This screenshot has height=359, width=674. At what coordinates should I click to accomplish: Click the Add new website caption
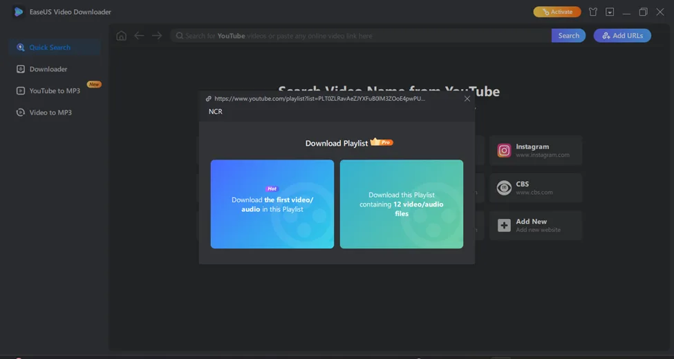pos(539,230)
